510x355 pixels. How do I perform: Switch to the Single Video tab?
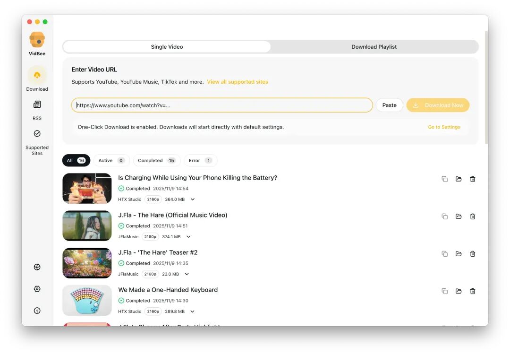(167, 47)
